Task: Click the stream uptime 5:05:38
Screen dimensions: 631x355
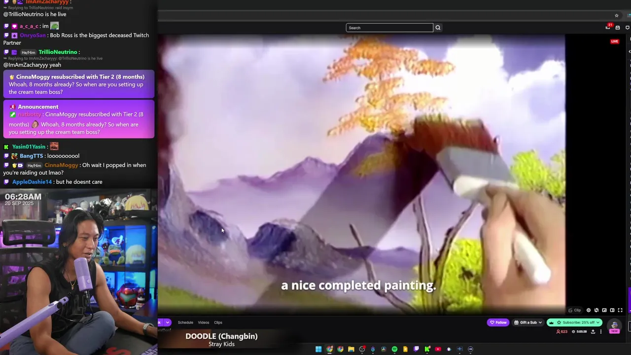Action: (580, 331)
